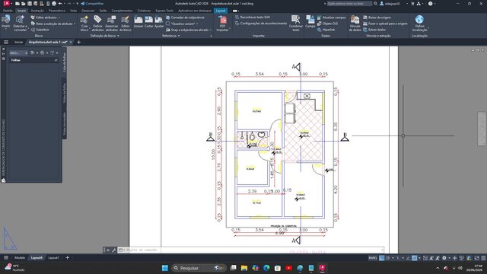Open Gerenciar atributos tool
Viewport: 487px width, 274px height.
(x=112, y=24)
